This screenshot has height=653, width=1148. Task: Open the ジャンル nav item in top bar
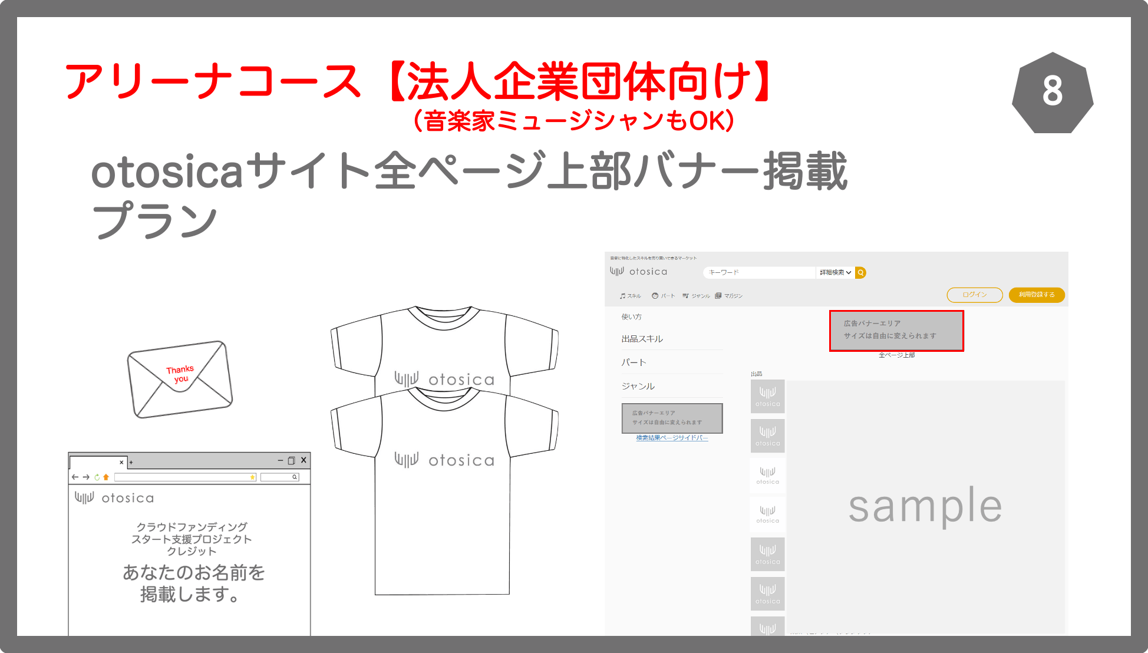696,296
